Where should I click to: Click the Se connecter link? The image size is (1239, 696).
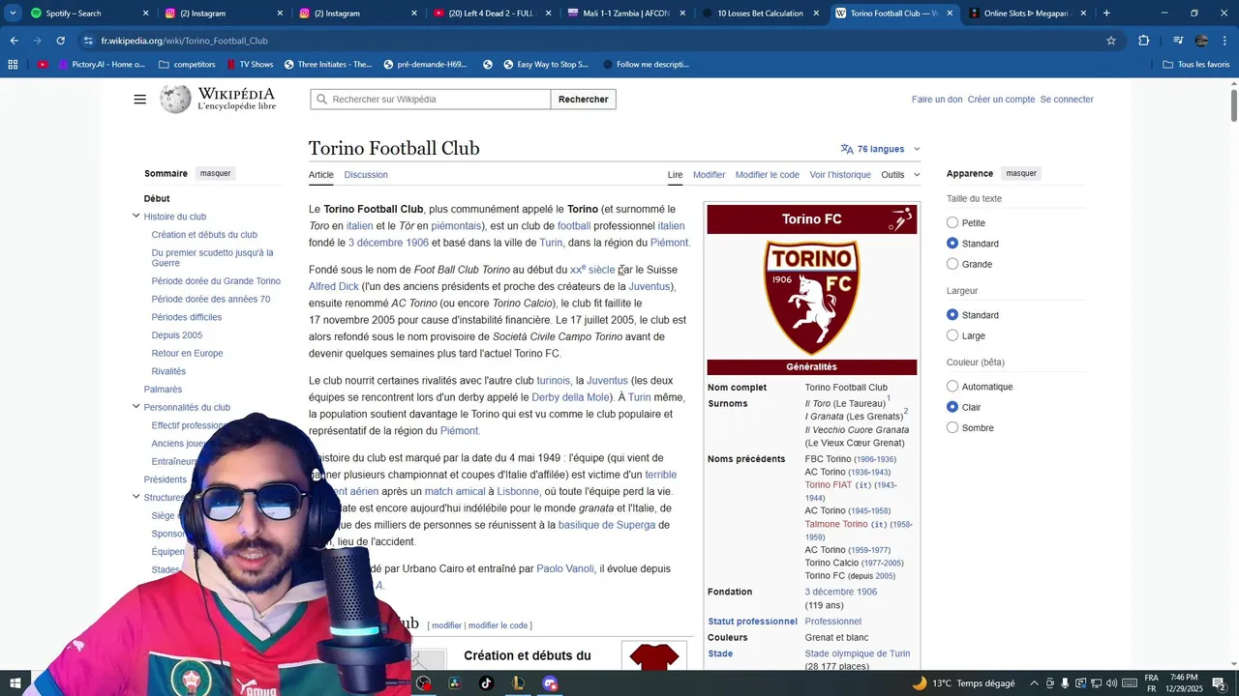pyautogui.click(x=1067, y=100)
